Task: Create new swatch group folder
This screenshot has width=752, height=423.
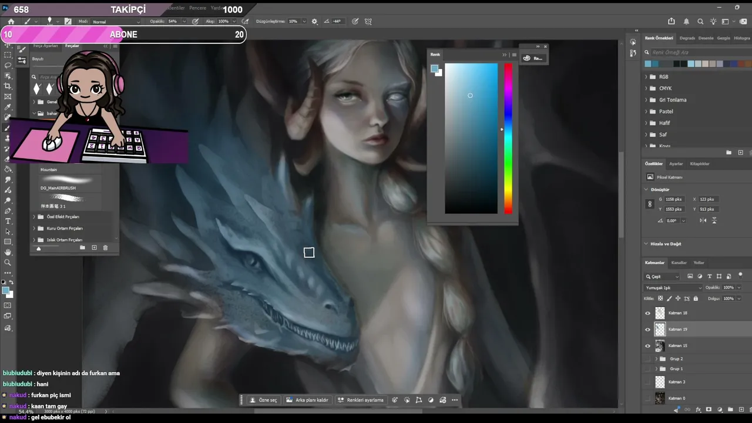Action: tap(728, 152)
